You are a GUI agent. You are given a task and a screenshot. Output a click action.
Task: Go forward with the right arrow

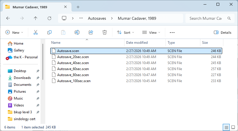click(x=22, y=18)
